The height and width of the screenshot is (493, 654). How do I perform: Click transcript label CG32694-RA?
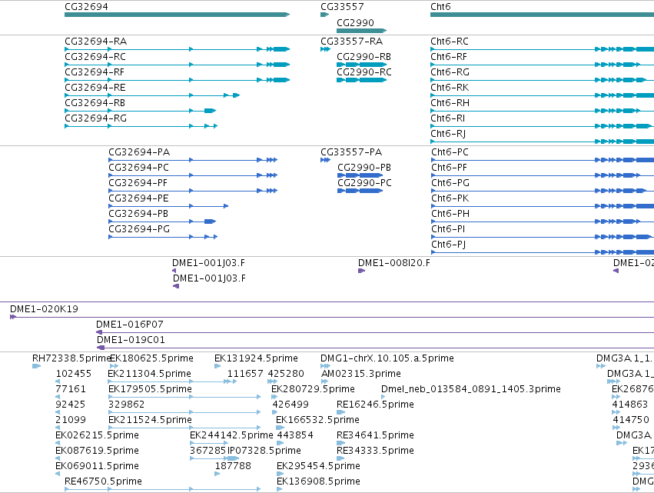point(96,42)
